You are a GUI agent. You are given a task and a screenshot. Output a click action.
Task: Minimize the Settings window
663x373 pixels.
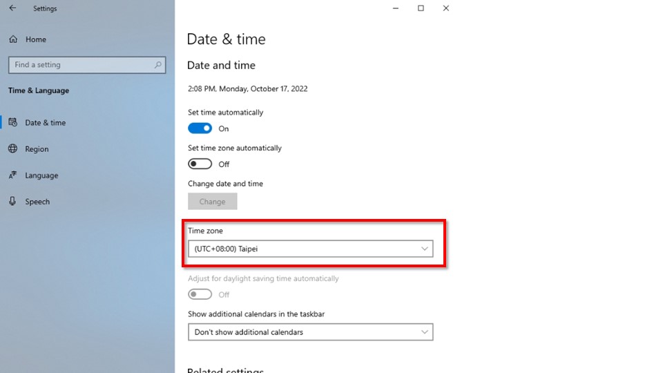pos(396,8)
